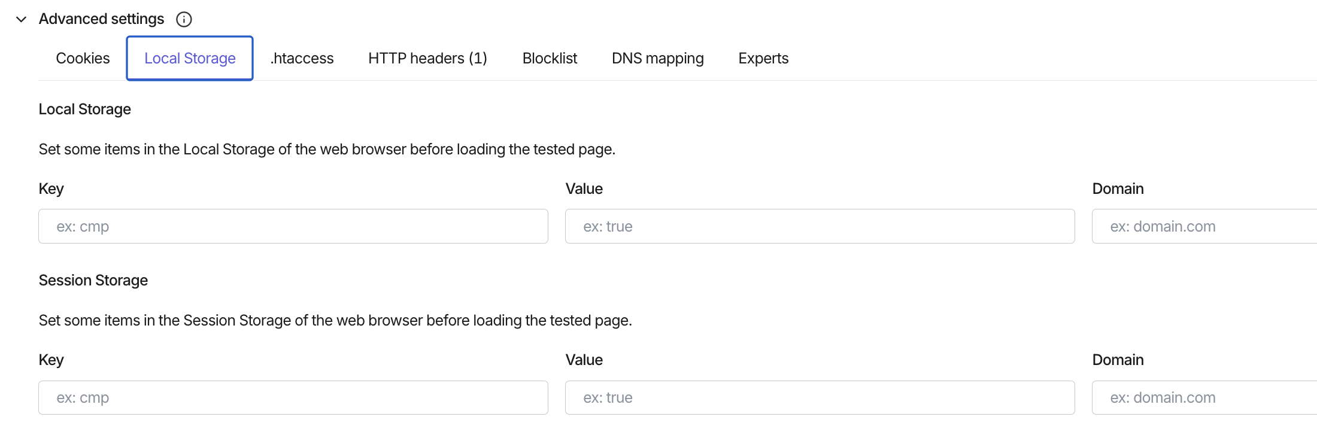Viewport: 1317px width, 444px height.
Task: Click the Key label under Session Storage
Action: tap(51, 360)
